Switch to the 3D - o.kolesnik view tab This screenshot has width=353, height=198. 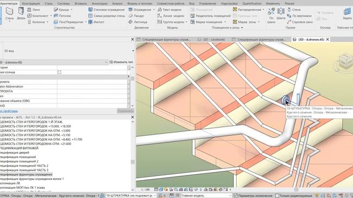(212, 40)
